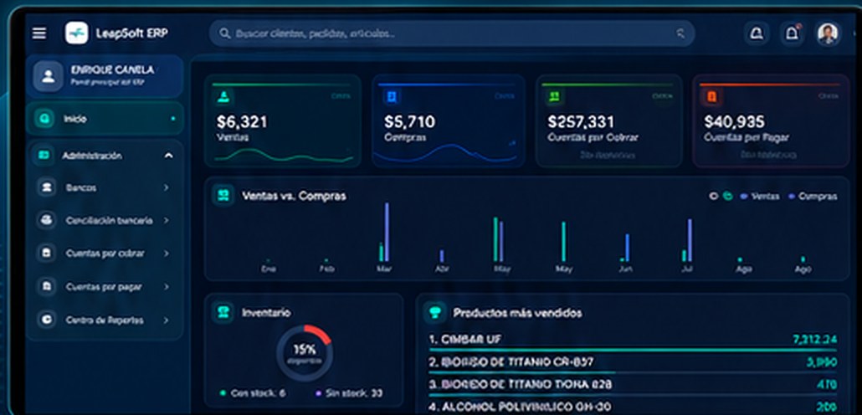Collapse the Administración section chevron
The image size is (862, 415).
[168, 156]
